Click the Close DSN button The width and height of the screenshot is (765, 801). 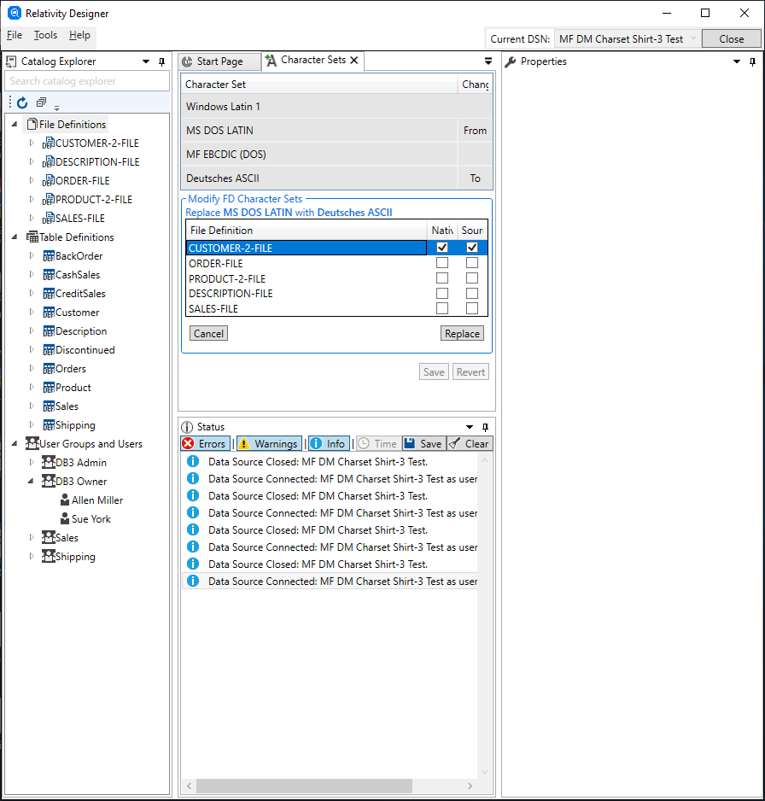point(732,38)
